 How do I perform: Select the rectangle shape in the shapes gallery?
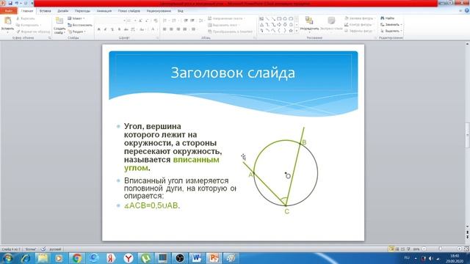pyautogui.click(x=279, y=19)
